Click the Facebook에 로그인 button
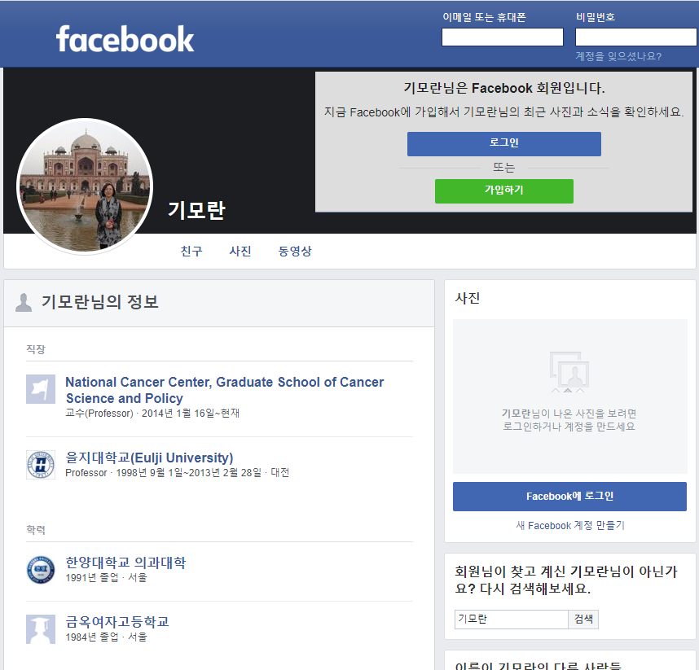Screen dimensions: 699x670 569,497
